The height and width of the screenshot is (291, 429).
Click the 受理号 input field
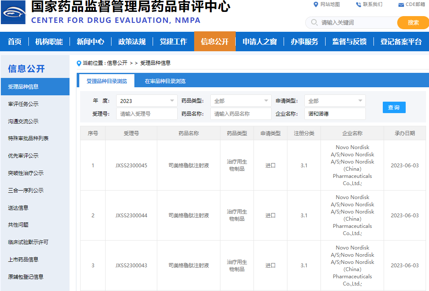[x=147, y=114]
